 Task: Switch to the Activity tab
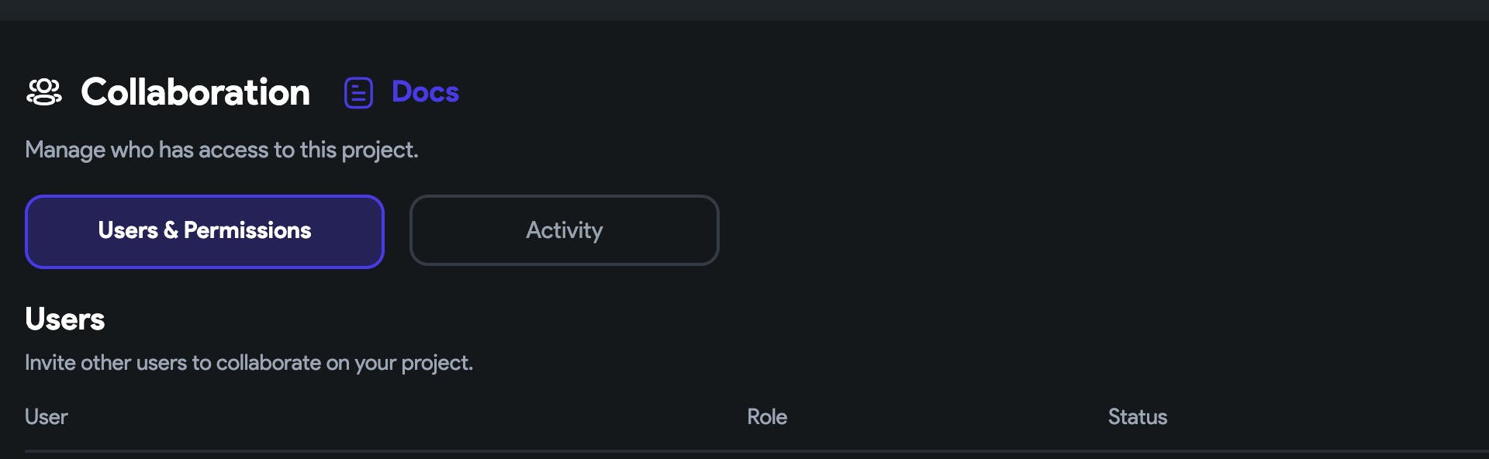(x=564, y=230)
